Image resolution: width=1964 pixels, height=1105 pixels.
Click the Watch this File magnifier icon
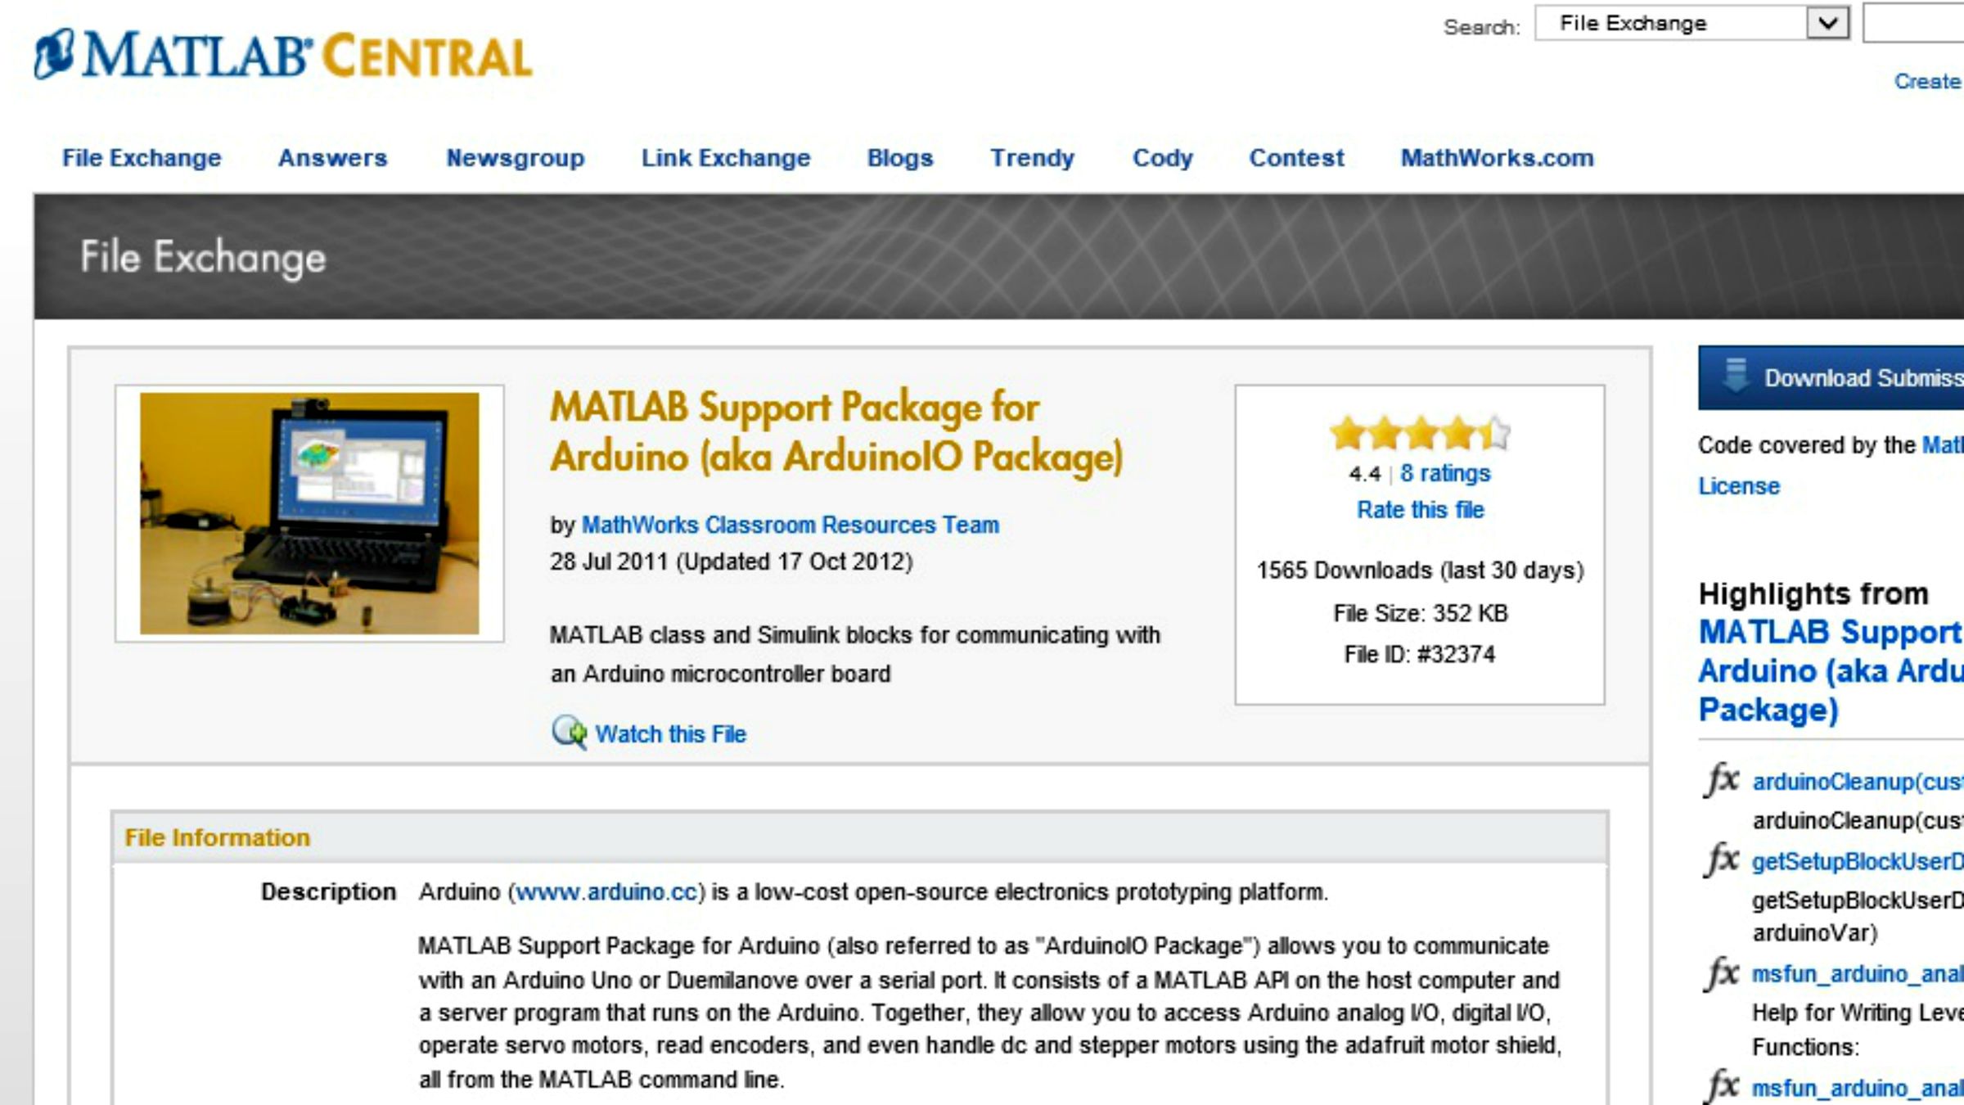[x=569, y=732]
